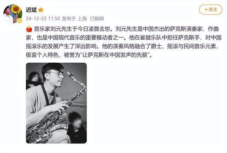The width and height of the screenshot is (227, 153).
Task: Click the words 崔健乐队 in the post text
Action: [150, 38]
